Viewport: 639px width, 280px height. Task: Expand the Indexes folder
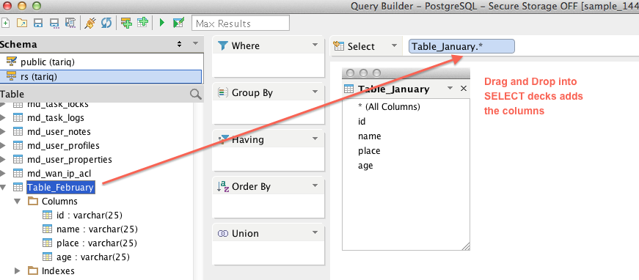tap(17, 270)
